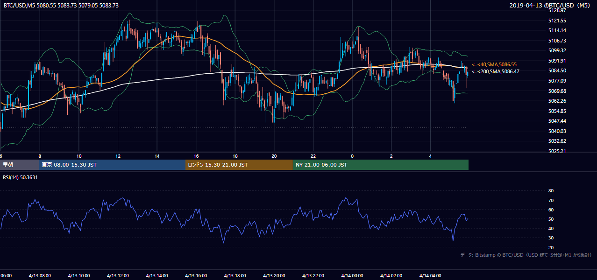This screenshot has height=280, width=597.
Task: Click the 早朝 session bar
Action: coord(19,165)
